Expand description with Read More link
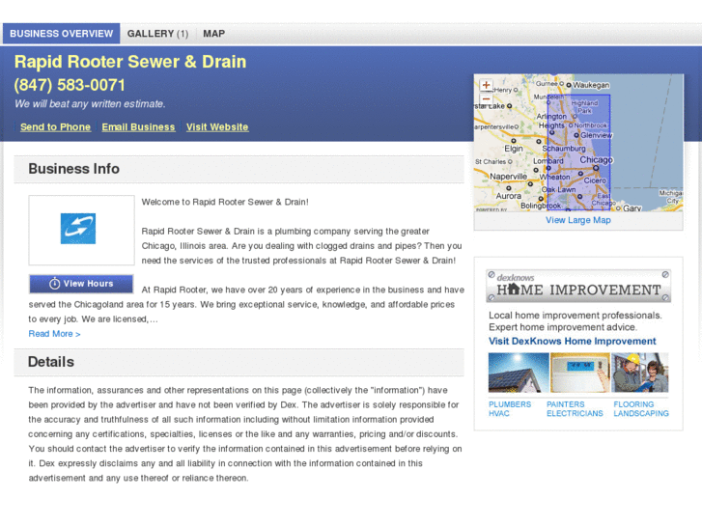Viewport: 702px width, 526px height. click(55, 334)
